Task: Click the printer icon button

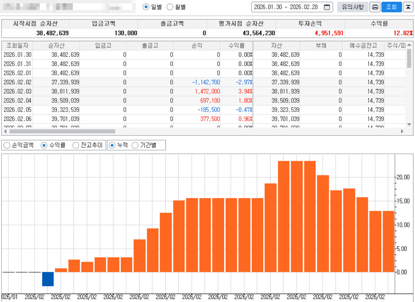Action: 375,7
